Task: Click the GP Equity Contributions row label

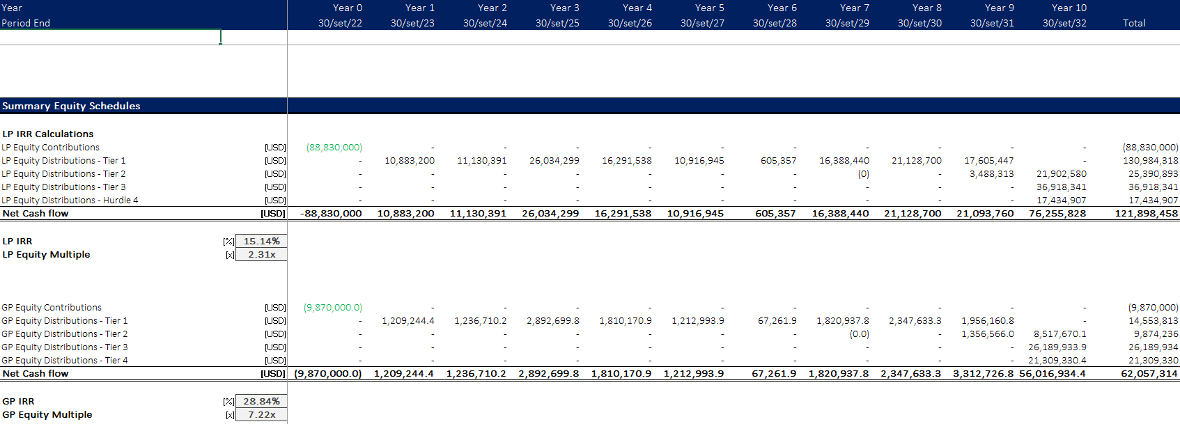Action: 52,307
